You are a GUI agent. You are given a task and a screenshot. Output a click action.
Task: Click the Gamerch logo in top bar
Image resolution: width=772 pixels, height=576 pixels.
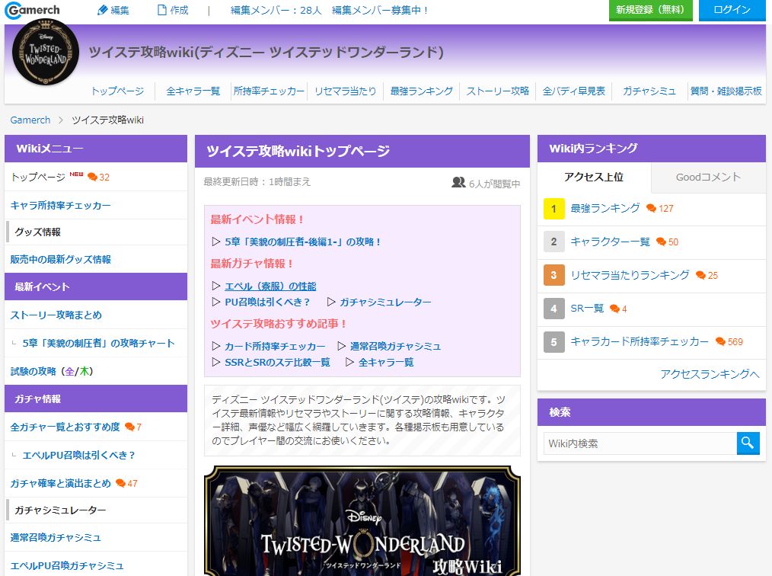(x=33, y=11)
